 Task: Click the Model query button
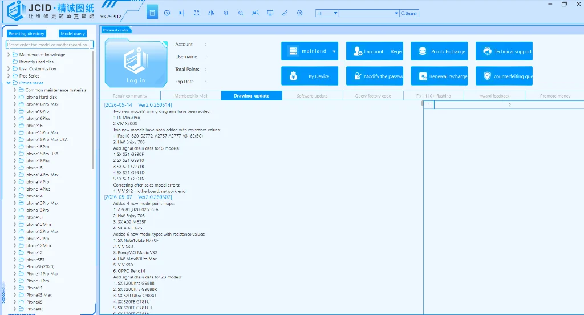coord(72,34)
